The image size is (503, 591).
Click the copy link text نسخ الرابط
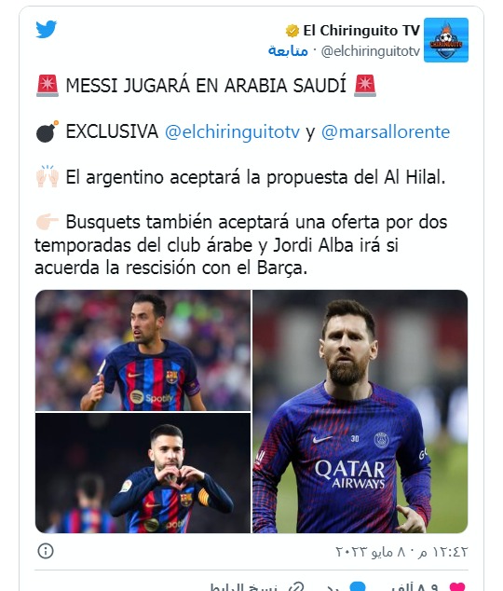tap(244, 587)
